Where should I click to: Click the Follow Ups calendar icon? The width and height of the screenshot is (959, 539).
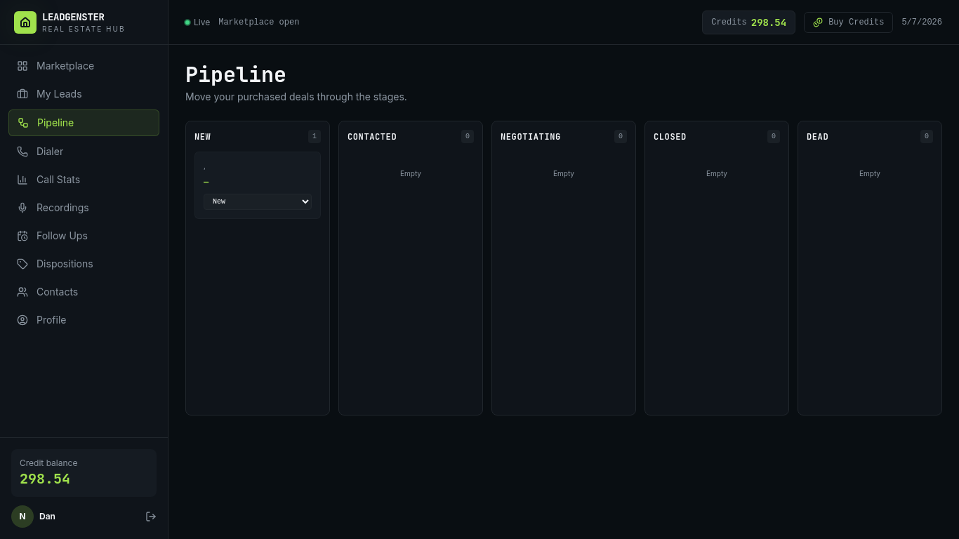coord(22,236)
